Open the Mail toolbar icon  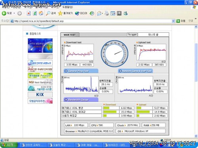100,13
